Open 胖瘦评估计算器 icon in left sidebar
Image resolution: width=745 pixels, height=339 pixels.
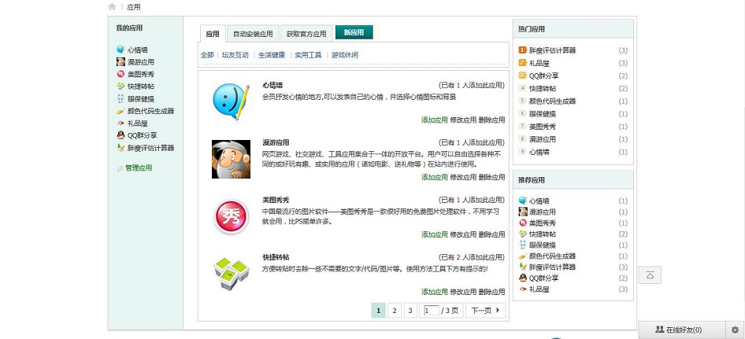pos(120,148)
